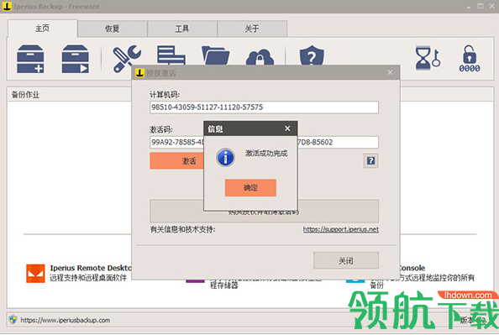Click the blue question mark help icon
The image size is (499, 335).
(x=370, y=160)
